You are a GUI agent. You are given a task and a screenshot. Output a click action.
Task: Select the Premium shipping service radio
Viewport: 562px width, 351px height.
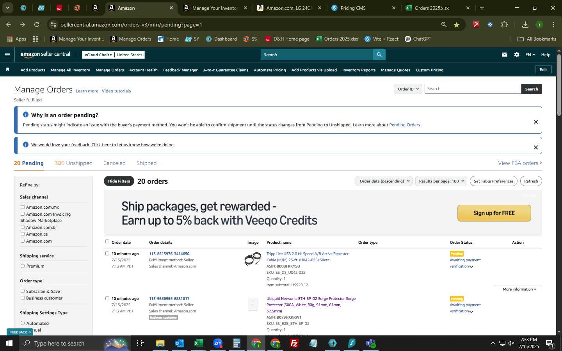pyautogui.click(x=23, y=266)
